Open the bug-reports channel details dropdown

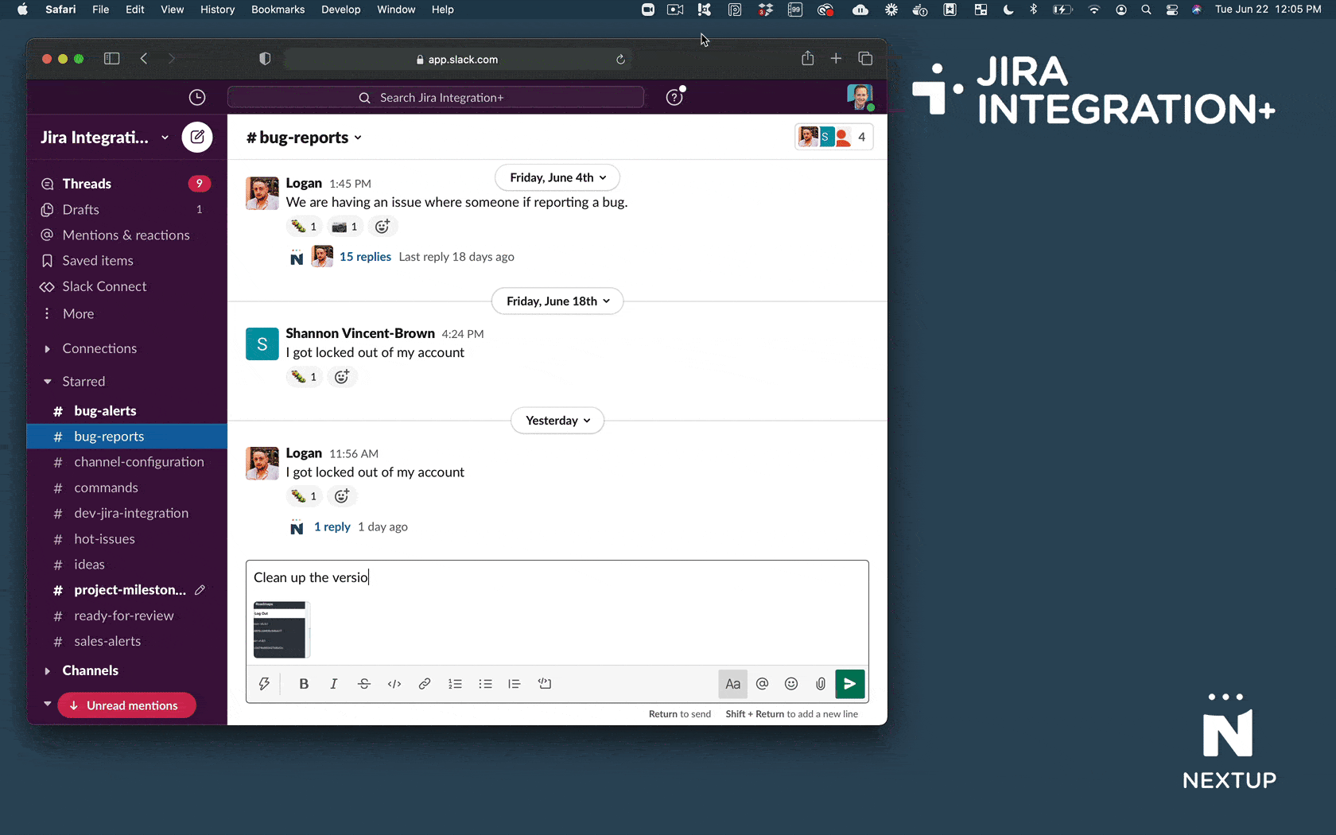pos(305,138)
